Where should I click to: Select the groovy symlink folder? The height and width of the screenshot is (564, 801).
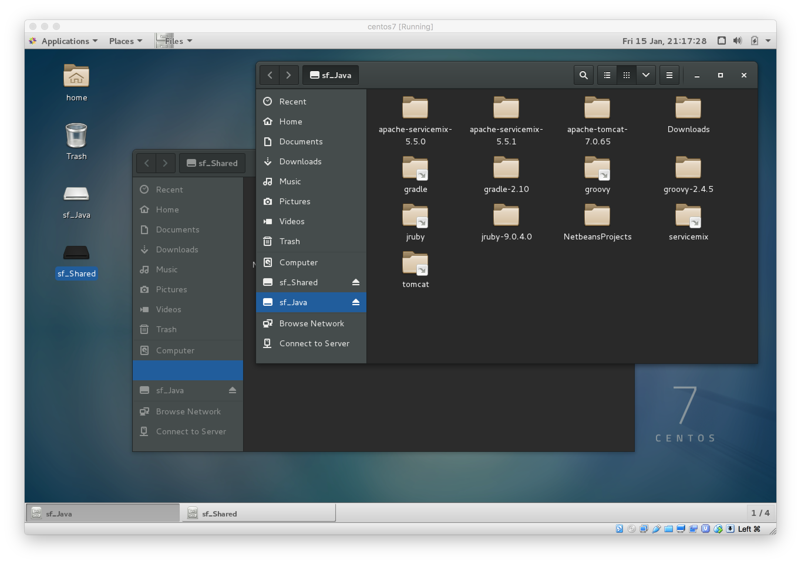597,174
